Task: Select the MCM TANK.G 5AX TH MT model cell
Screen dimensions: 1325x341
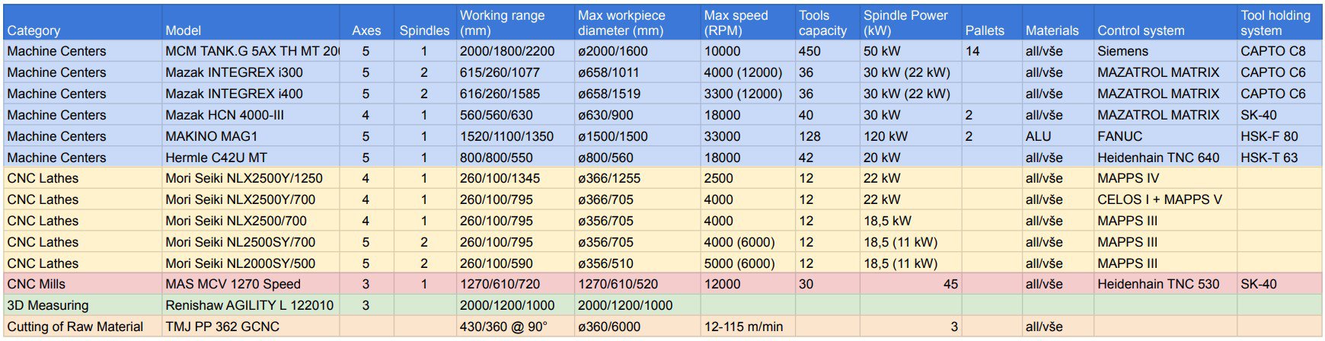Action: [x=251, y=51]
